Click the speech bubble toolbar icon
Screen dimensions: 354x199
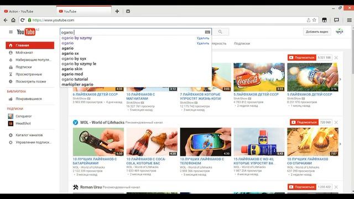coord(336,20)
